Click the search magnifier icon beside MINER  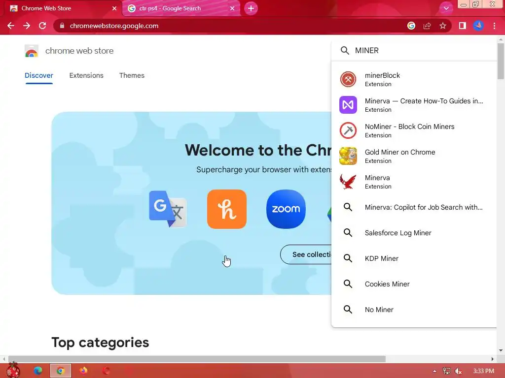point(345,51)
